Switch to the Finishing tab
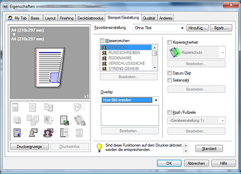This screenshot has width=241, height=174. (67, 18)
